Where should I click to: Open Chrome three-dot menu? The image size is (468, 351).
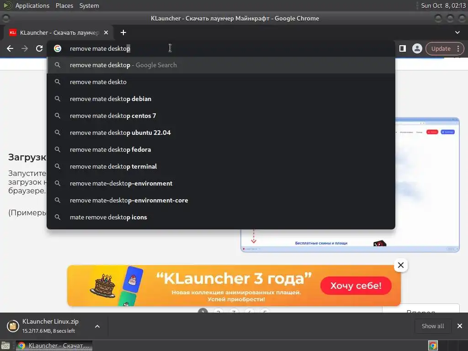[458, 48]
